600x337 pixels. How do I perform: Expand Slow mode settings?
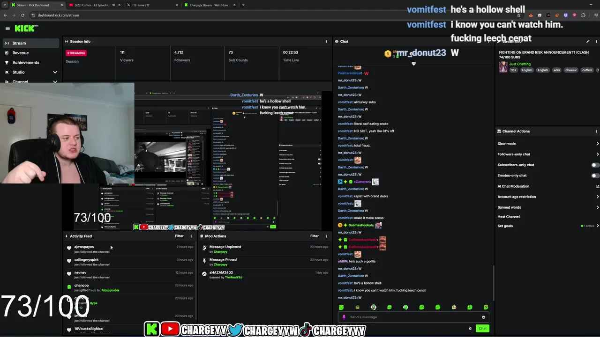tap(598, 144)
